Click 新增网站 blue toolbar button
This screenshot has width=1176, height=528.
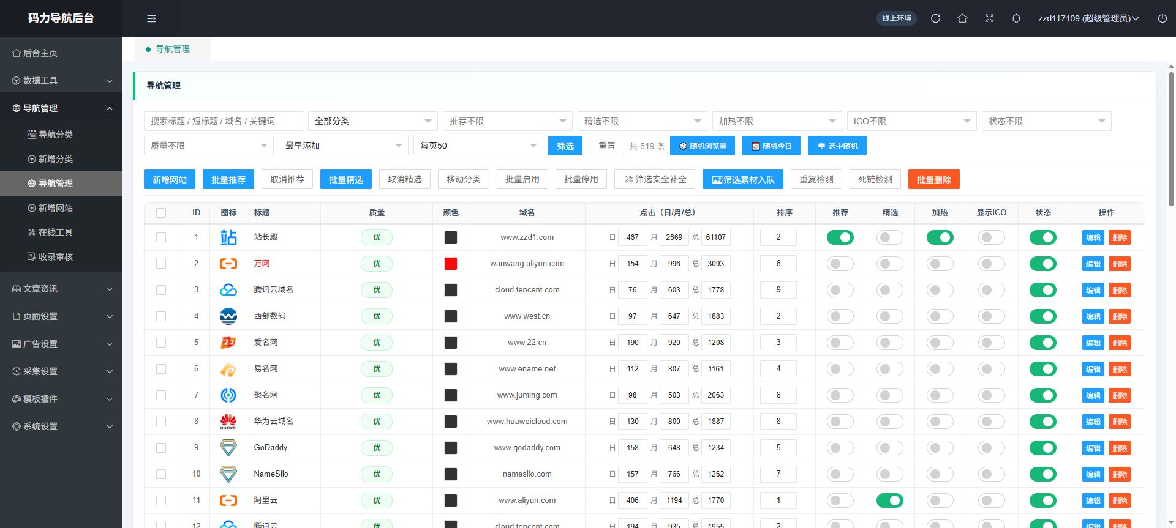(x=170, y=179)
